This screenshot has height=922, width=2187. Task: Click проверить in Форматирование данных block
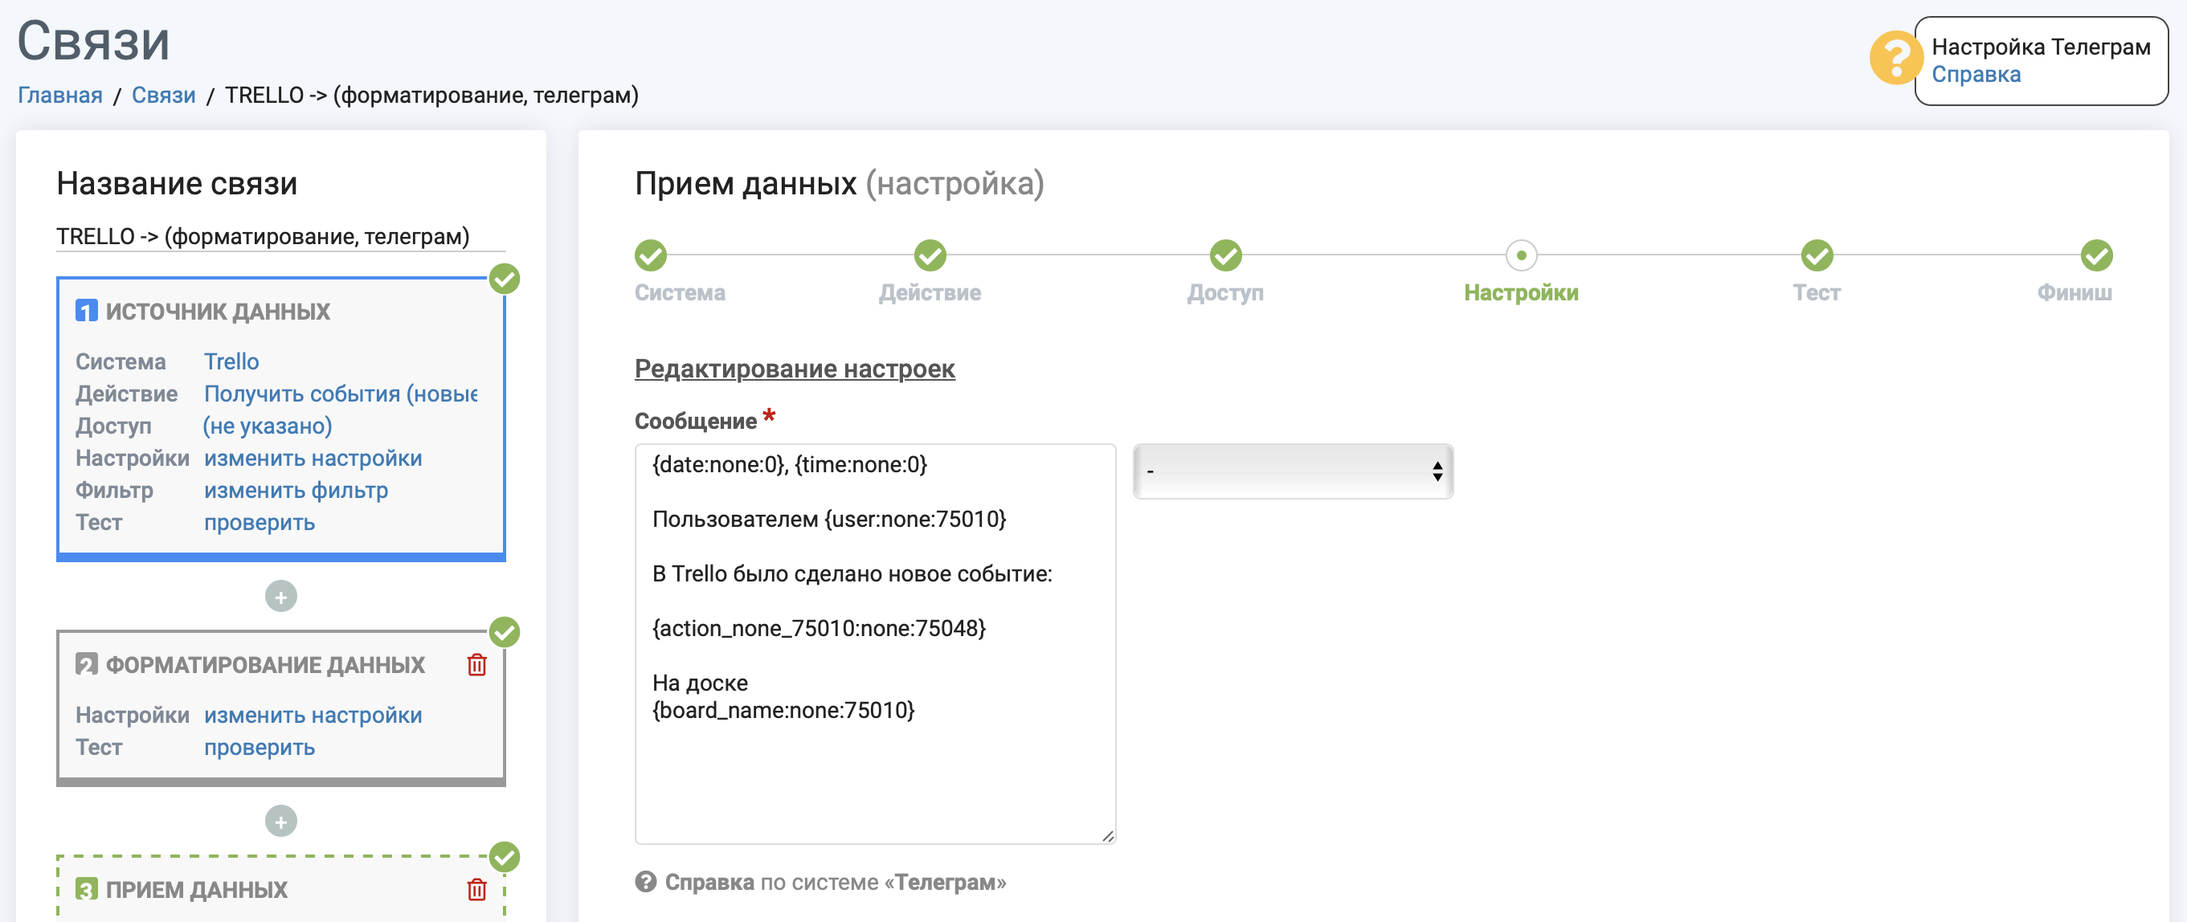click(x=259, y=748)
